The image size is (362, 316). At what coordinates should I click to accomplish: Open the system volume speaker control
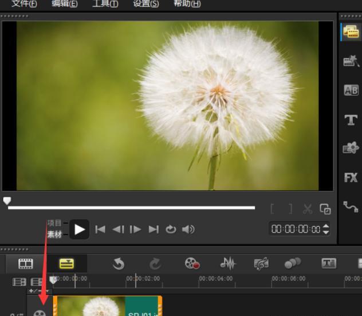pos(188,229)
